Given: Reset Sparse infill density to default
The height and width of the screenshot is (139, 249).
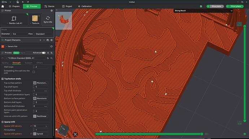Looking at the screenshot, I should (x=31, y=126).
